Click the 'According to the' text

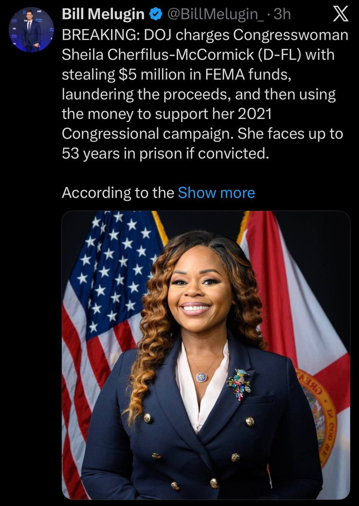[118, 193]
